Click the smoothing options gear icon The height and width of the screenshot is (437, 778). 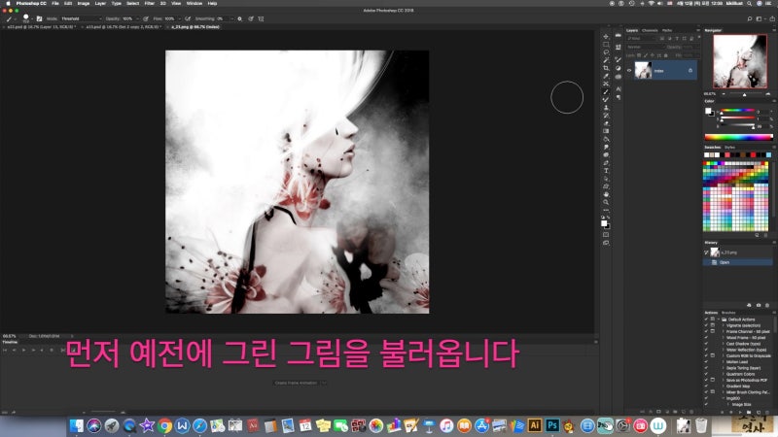[239, 18]
